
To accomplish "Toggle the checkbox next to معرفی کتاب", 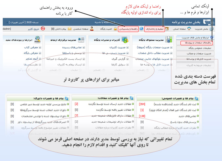I will 40,47.
